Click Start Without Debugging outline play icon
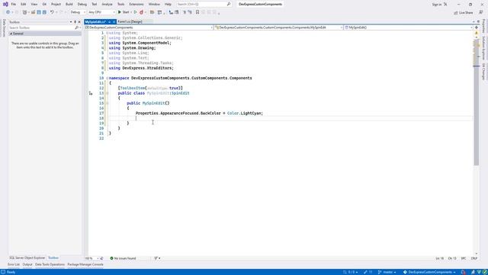The image size is (488, 275). coord(135,12)
